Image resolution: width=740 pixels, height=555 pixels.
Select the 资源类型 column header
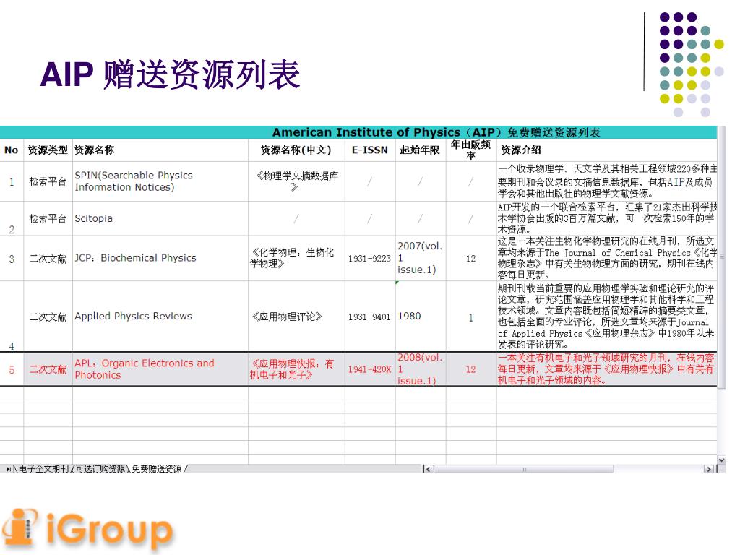(48, 150)
